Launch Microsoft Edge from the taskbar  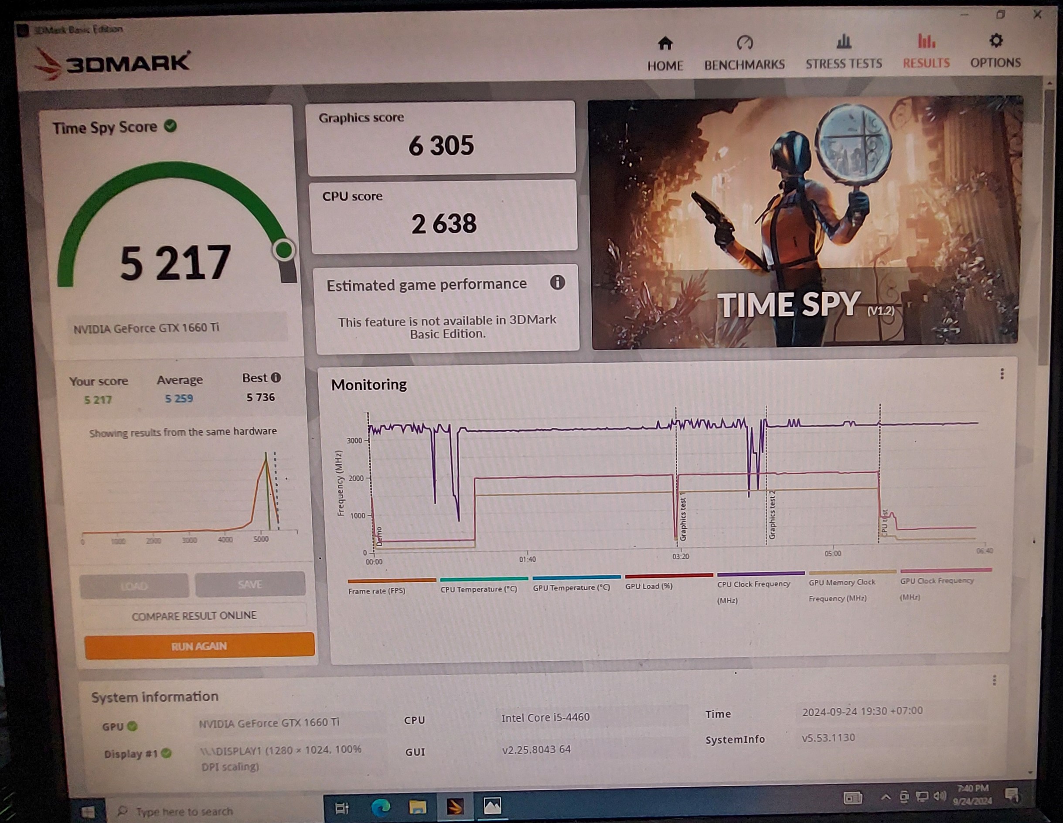pos(381,807)
